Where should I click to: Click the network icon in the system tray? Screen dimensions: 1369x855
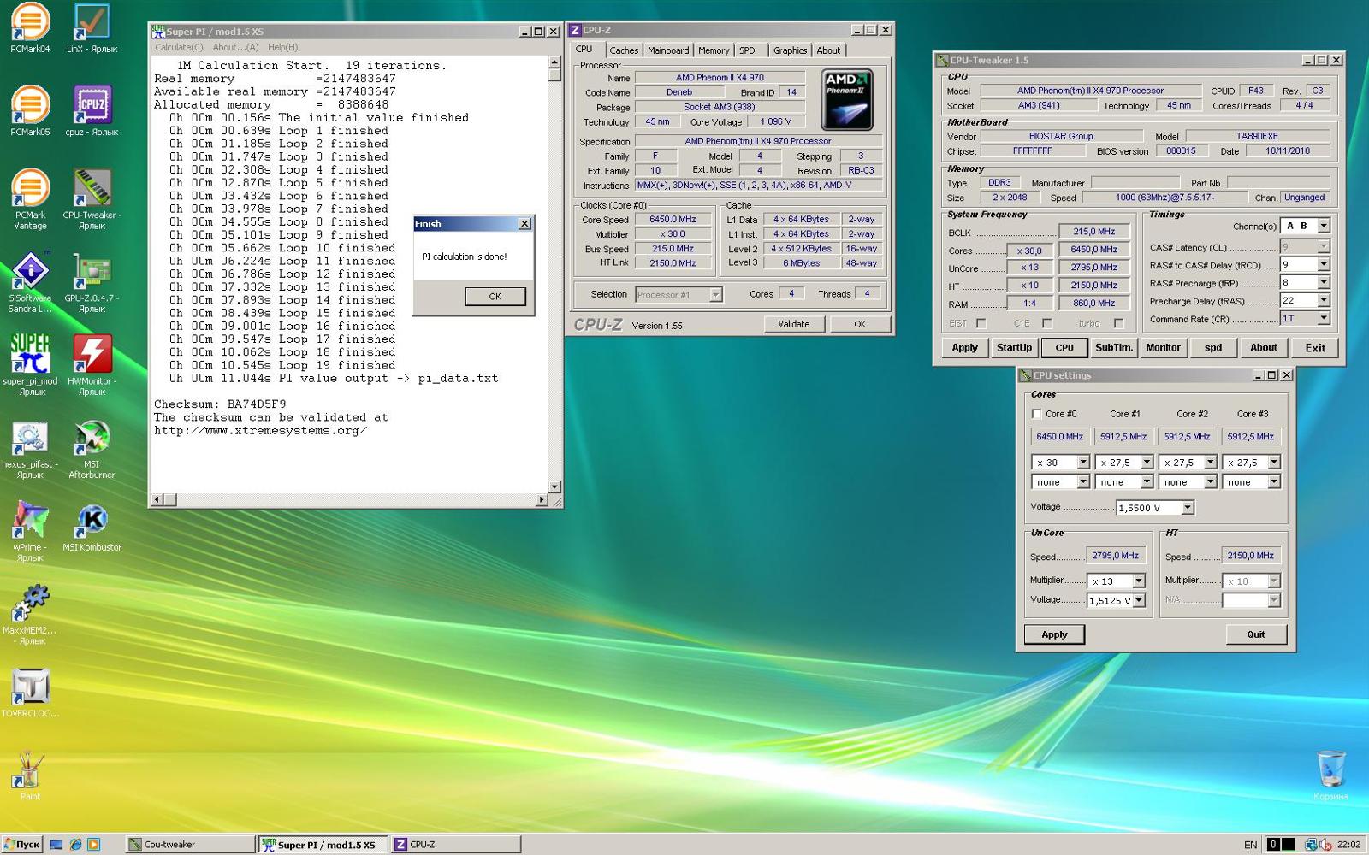(x=1312, y=845)
